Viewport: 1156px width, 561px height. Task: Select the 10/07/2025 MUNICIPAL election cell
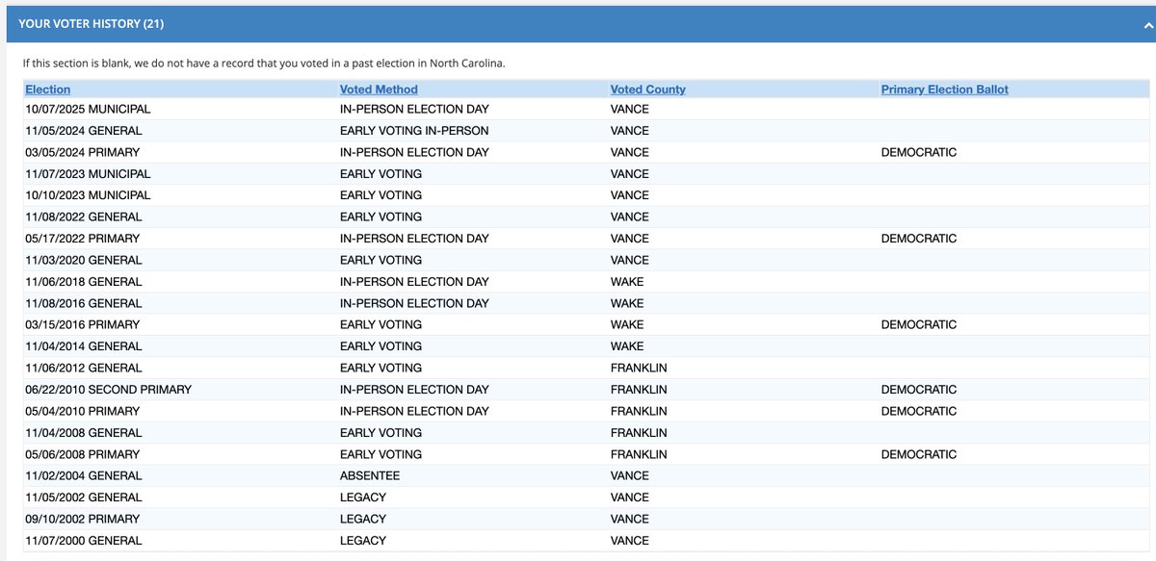[x=88, y=109]
